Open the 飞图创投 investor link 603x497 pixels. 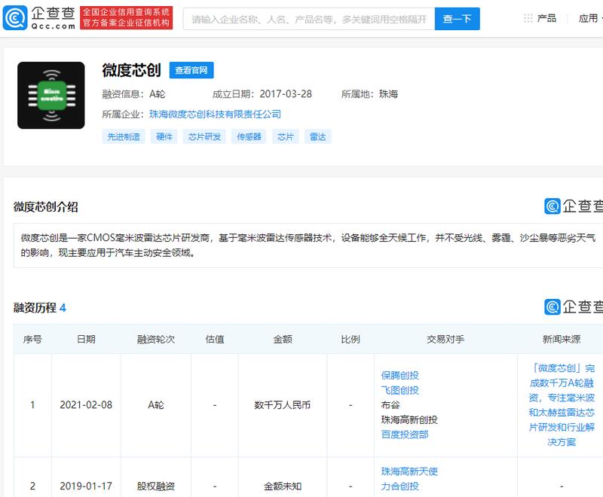click(x=400, y=390)
